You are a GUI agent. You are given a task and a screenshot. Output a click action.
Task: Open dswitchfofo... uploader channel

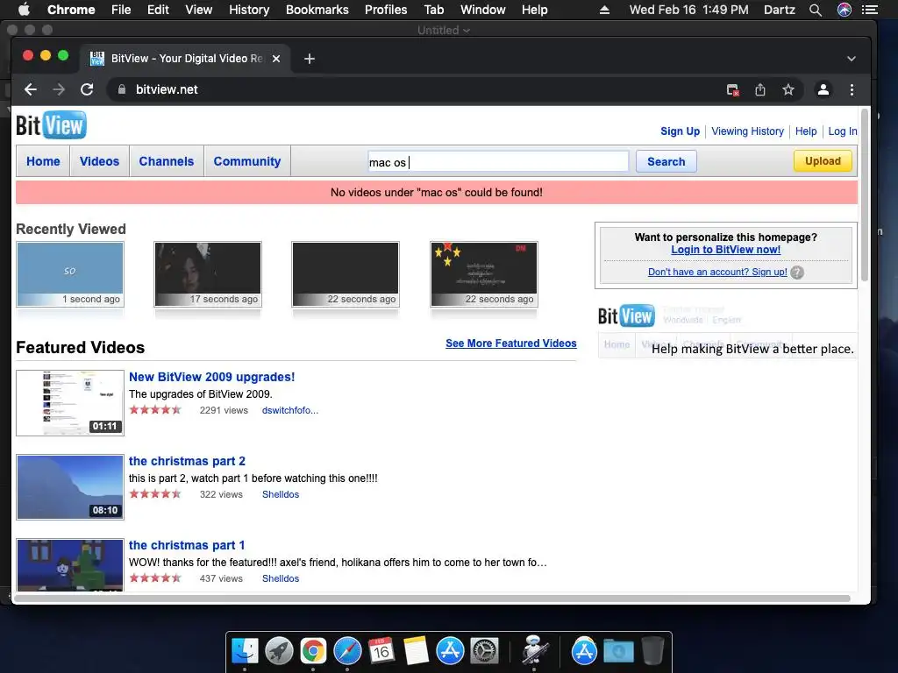coord(289,410)
